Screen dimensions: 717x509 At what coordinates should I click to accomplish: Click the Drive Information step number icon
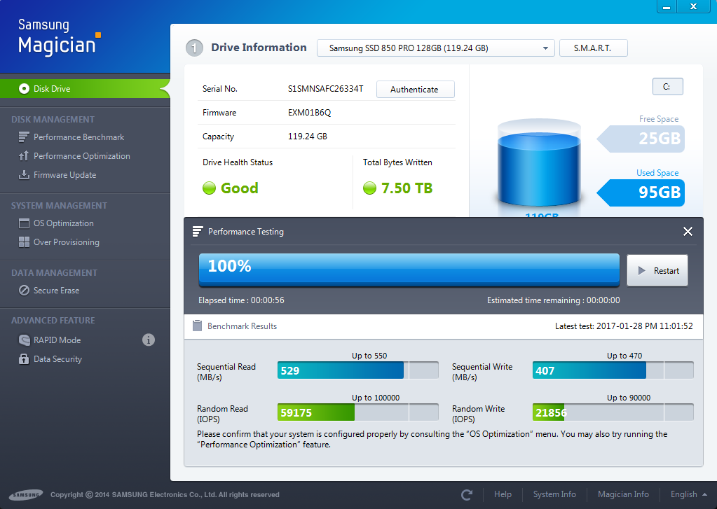tap(194, 48)
